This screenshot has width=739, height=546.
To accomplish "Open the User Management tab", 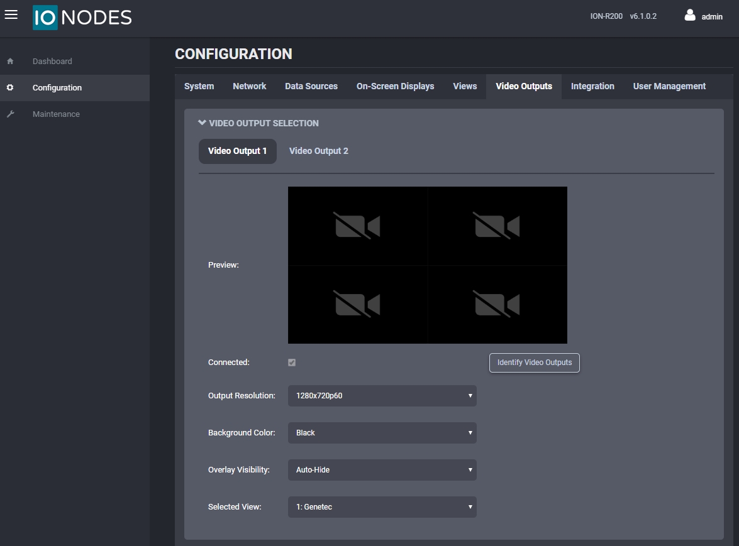I will [x=669, y=86].
